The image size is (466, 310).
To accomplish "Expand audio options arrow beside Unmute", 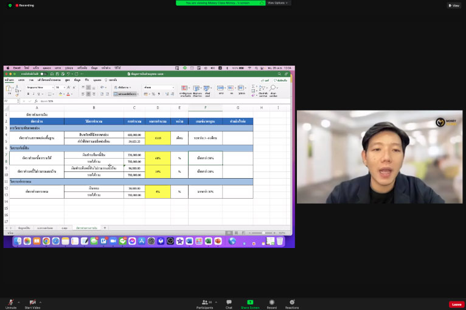I will 18,301.
